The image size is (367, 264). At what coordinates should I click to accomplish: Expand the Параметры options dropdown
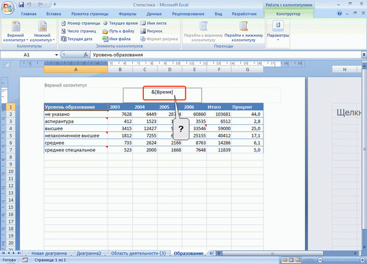pyautogui.click(x=278, y=31)
